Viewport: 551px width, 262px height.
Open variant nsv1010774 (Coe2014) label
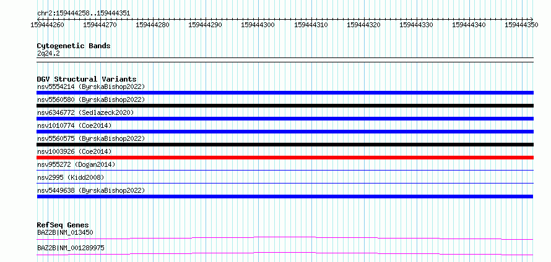pyautogui.click(x=74, y=125)
